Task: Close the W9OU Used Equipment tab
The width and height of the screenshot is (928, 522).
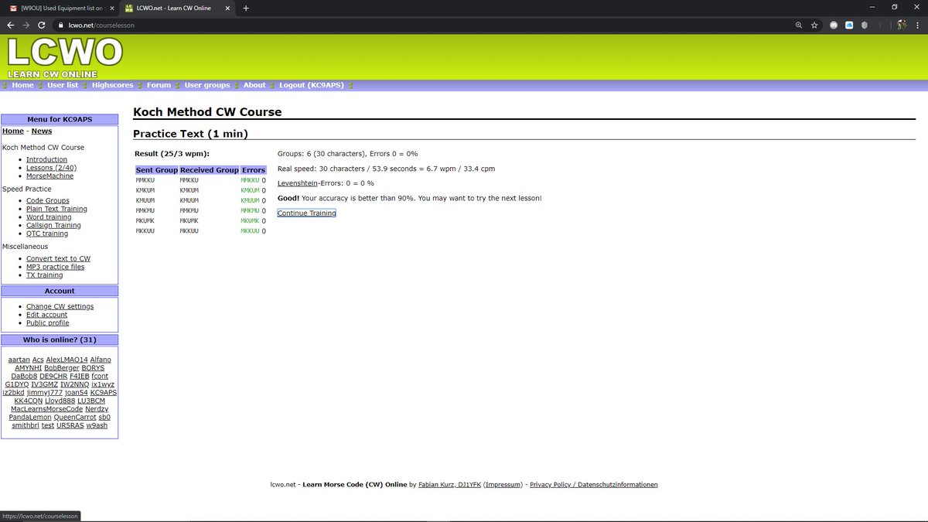Action: click(112, 8)
